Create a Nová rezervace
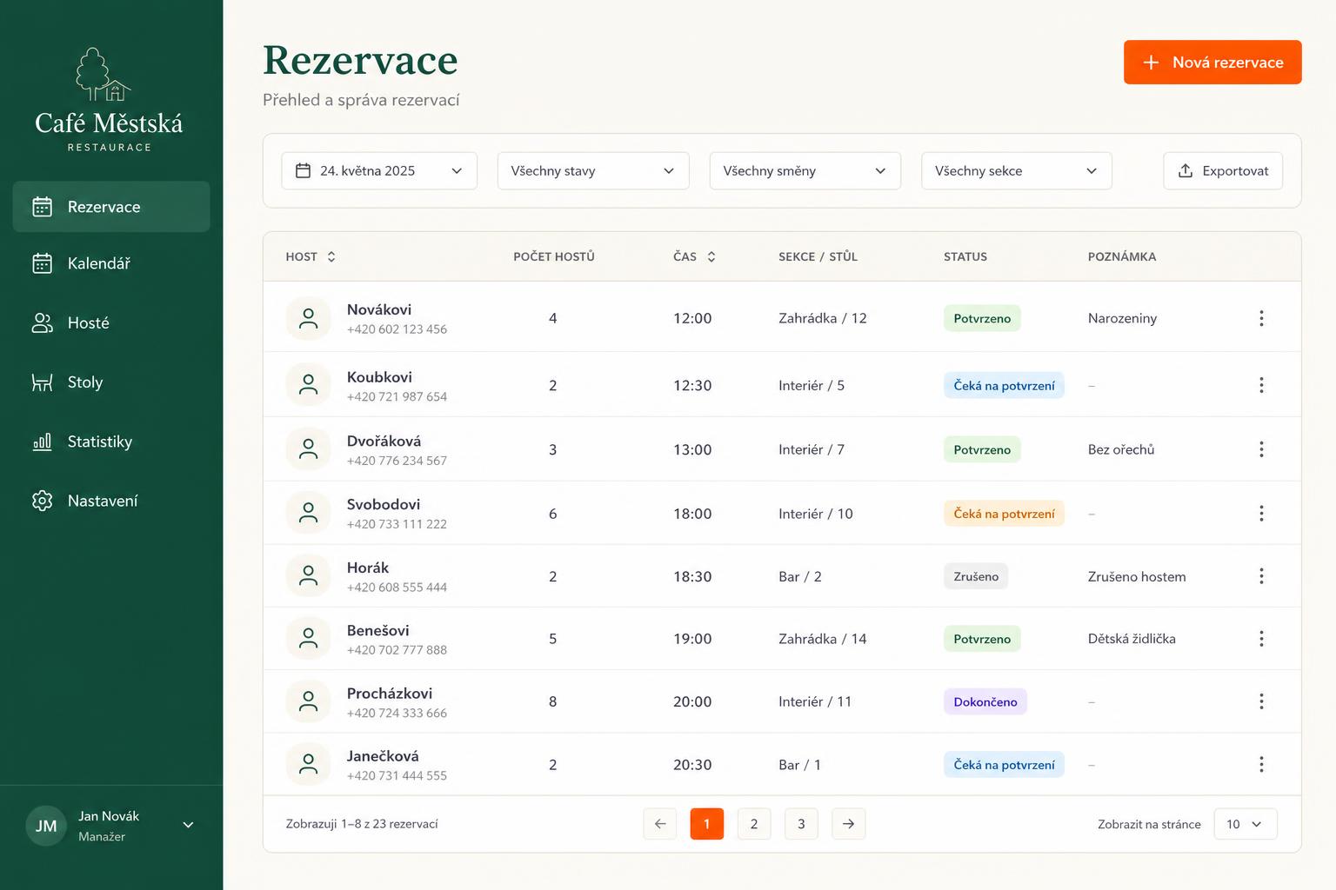The height and width of the screenshot is (890, 1336). click(1212, 63)
